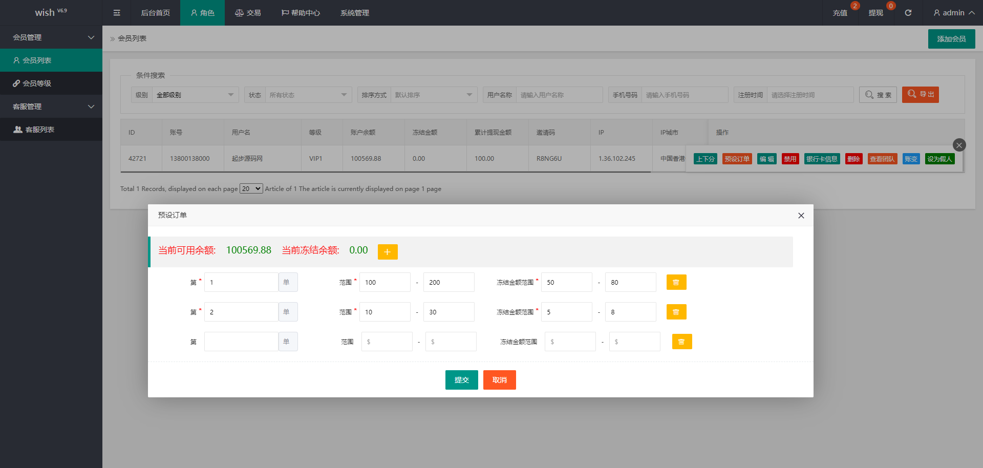Click the 充值 recharge notification item
The height and width of the screenshot is (468, 983).
tap(840, 13)
